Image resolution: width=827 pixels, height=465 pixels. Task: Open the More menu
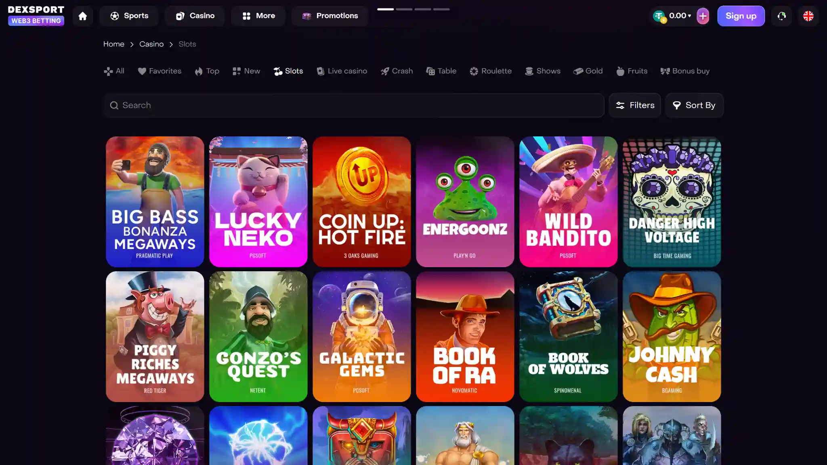pos(258,16)
